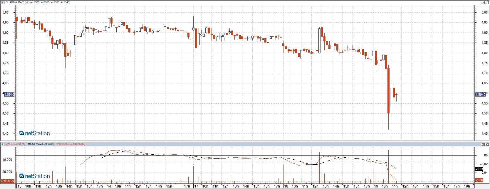490x189 pixels.
Task: Click the 20.000 volume axis label
Action: pos(7,172)
